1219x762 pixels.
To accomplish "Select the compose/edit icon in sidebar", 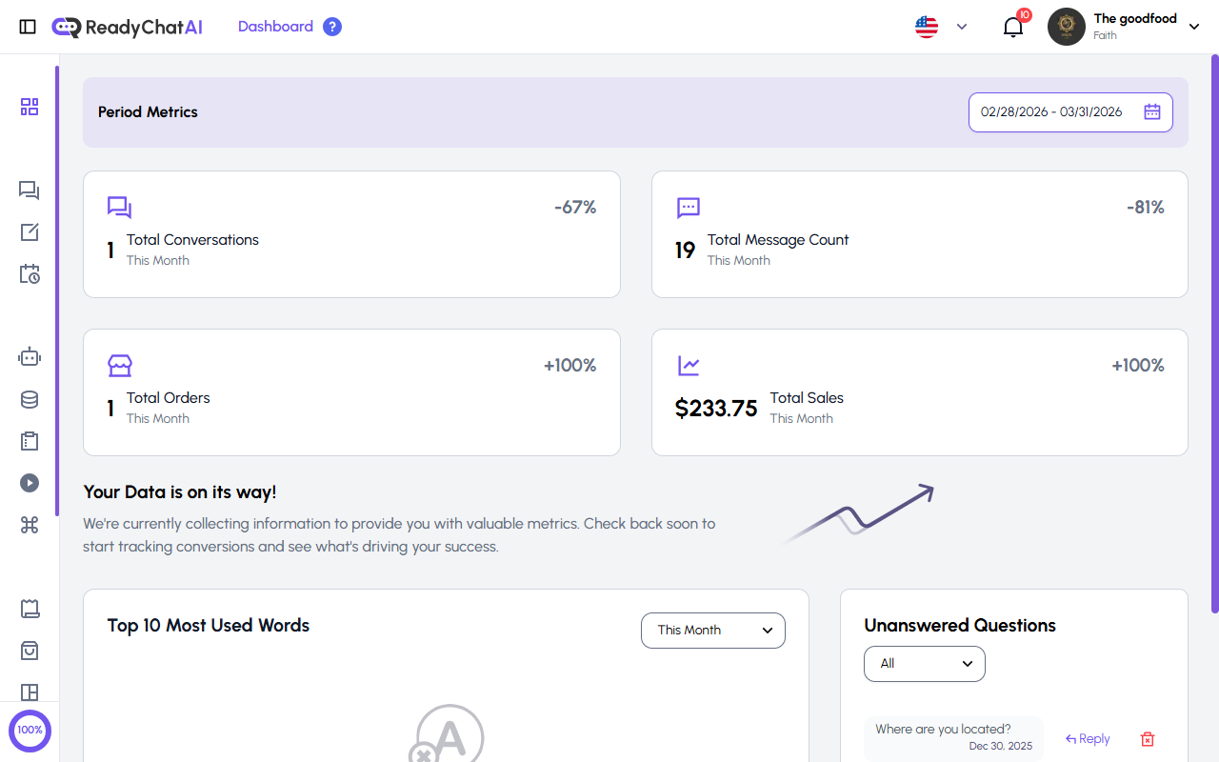I will point(29,231).
